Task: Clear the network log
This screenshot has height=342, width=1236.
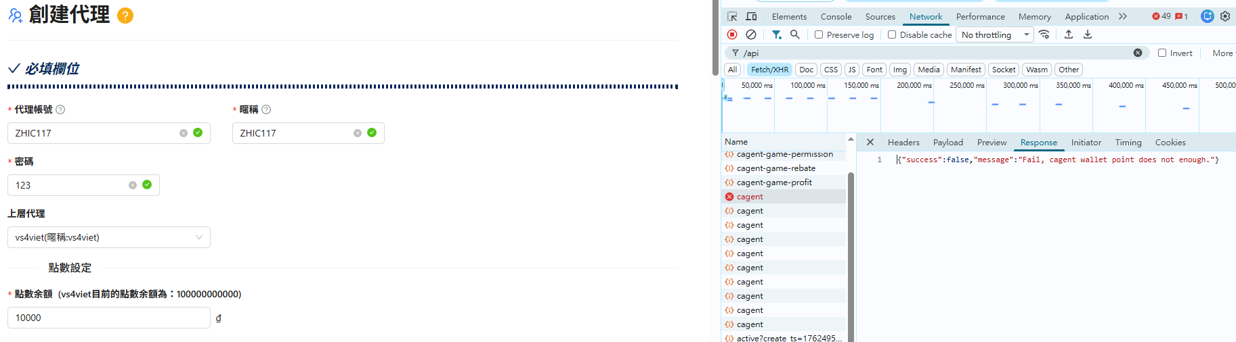Action: point(751,34)
